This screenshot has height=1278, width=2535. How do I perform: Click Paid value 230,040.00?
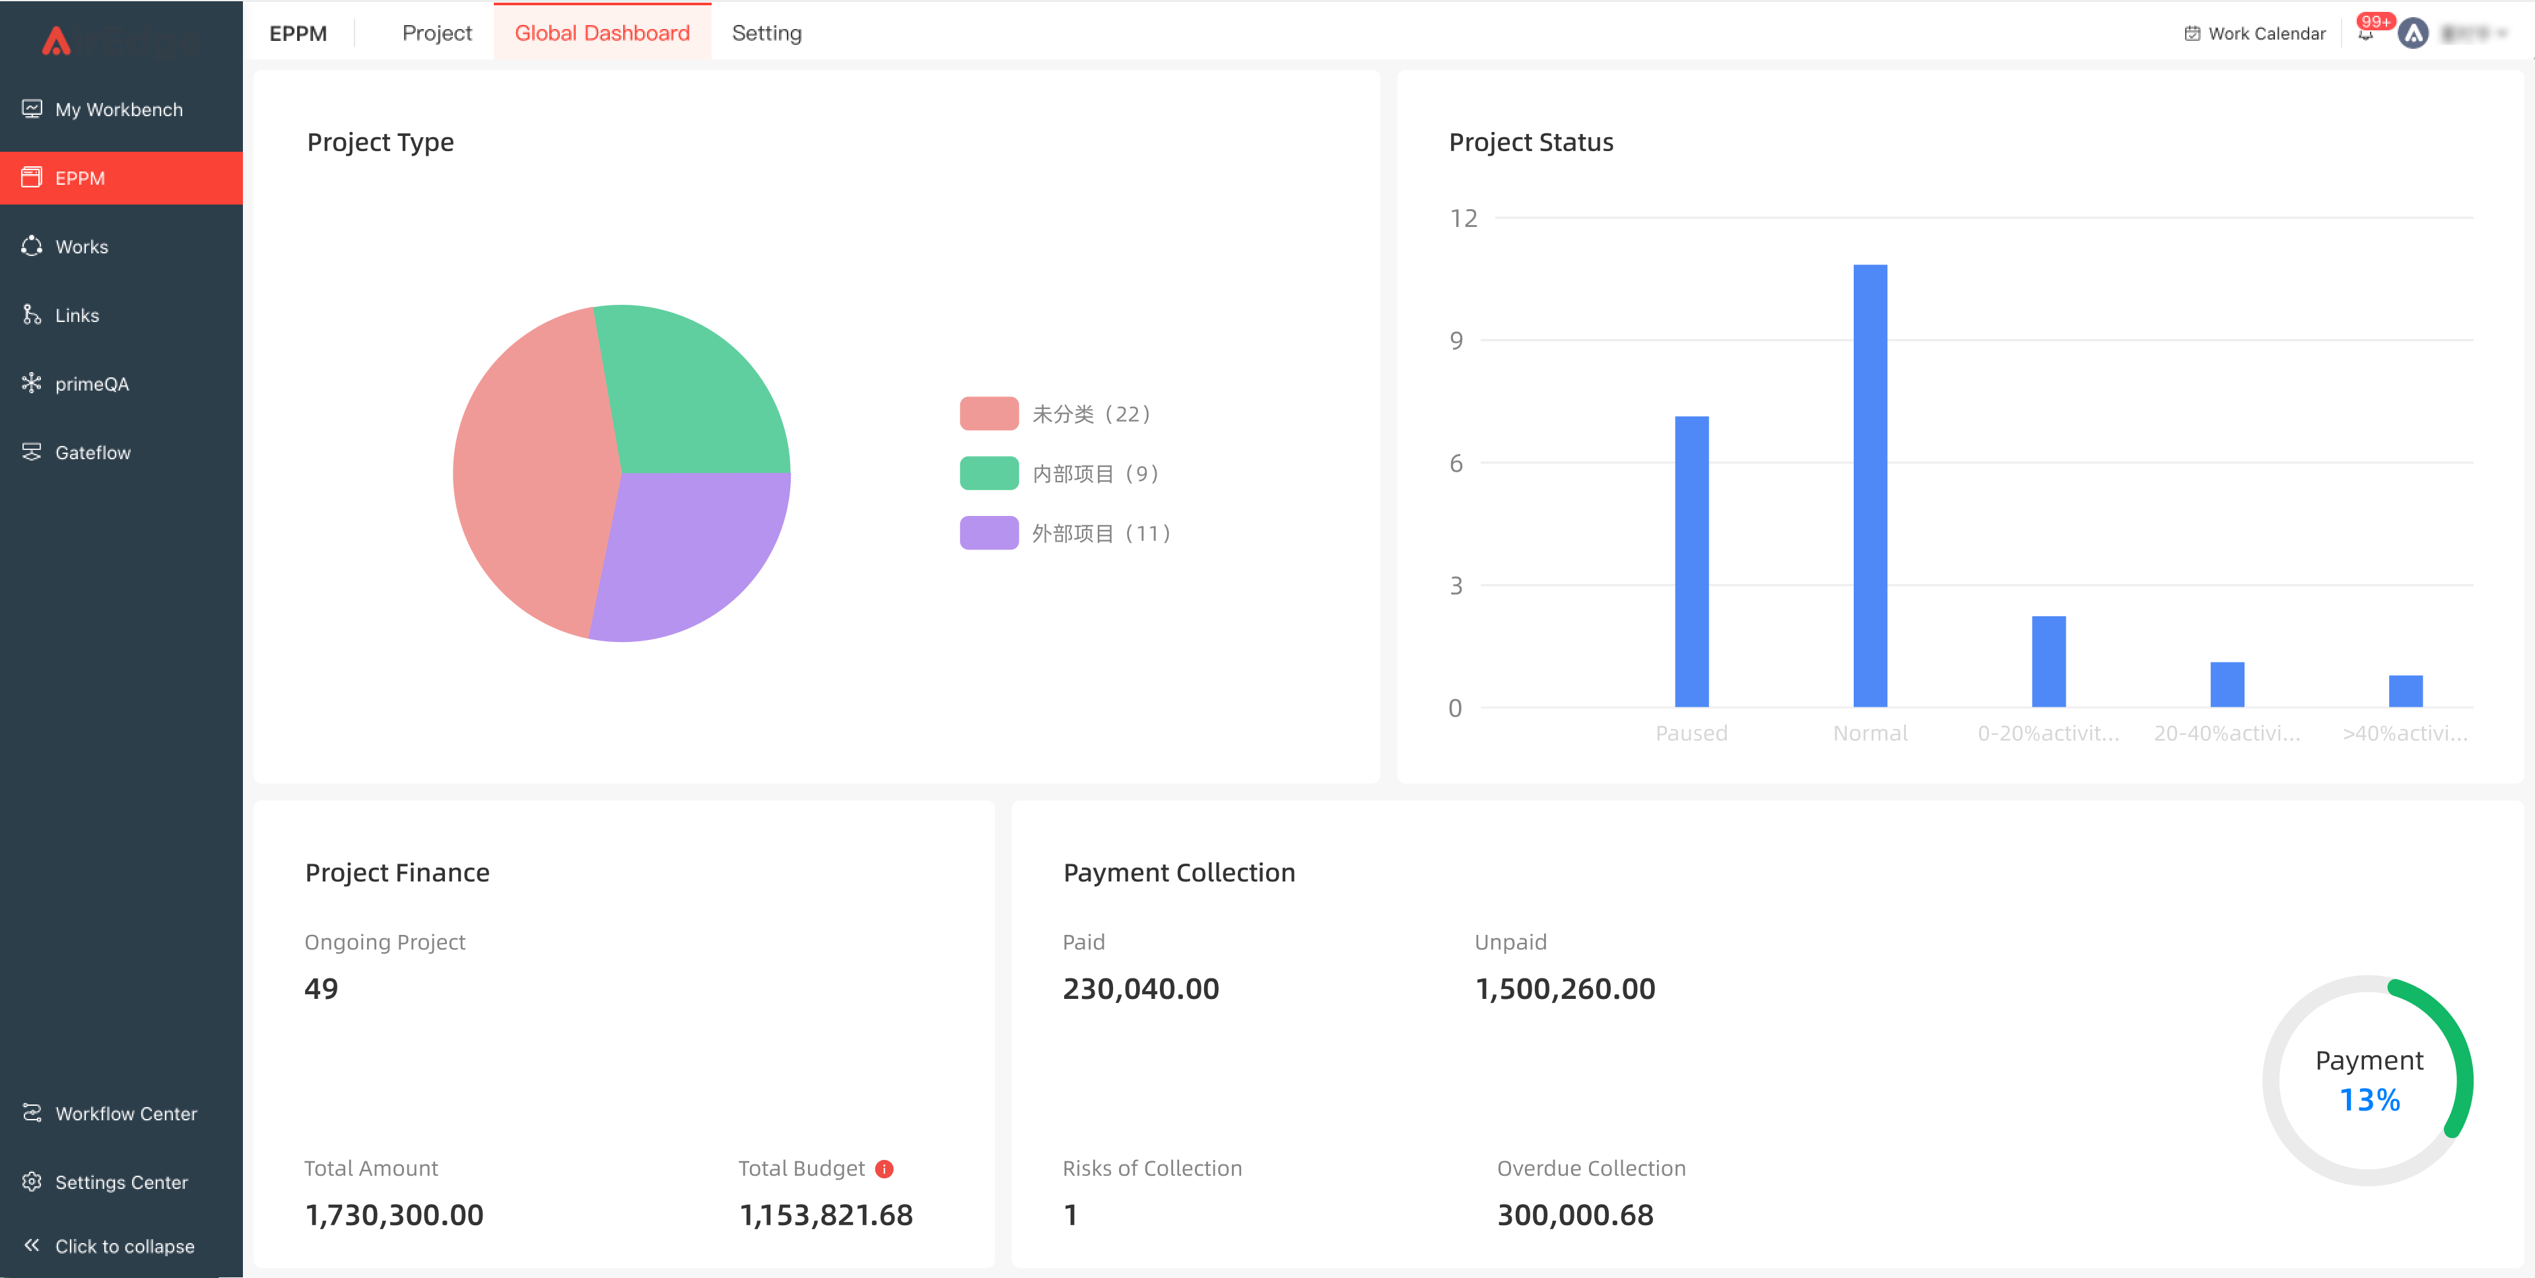[x=1141, y=988]
